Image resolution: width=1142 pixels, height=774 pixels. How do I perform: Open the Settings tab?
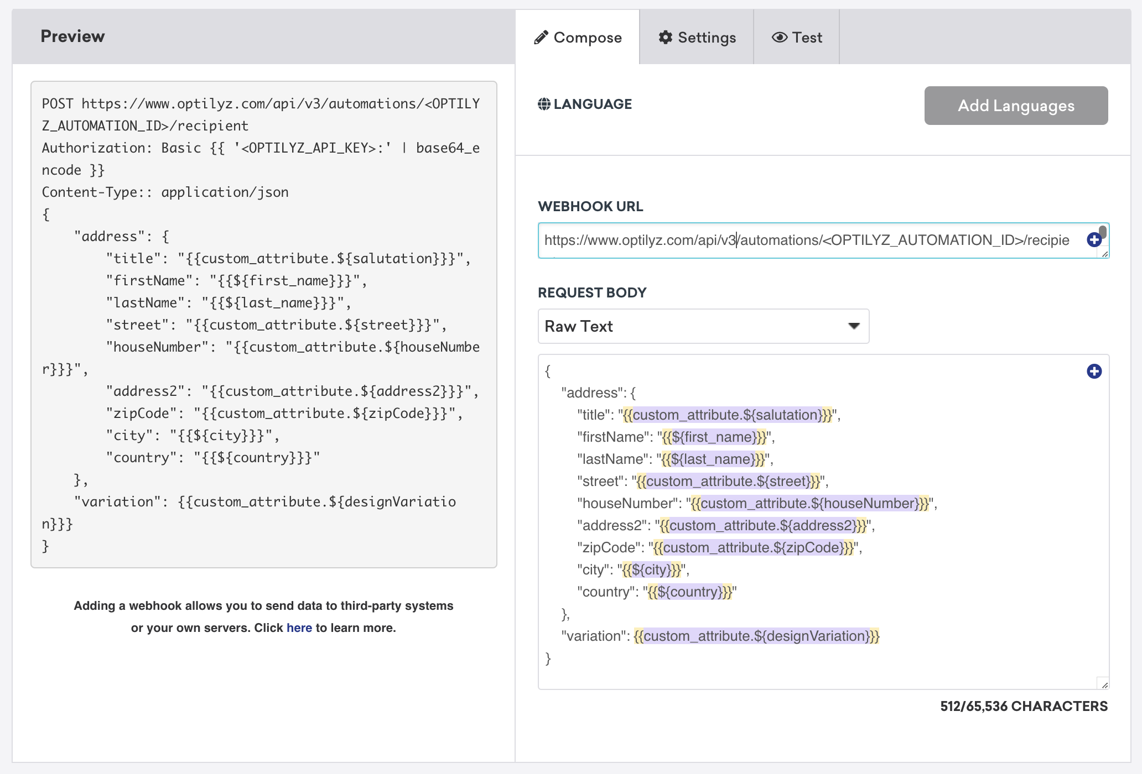[x=698, y=36]
